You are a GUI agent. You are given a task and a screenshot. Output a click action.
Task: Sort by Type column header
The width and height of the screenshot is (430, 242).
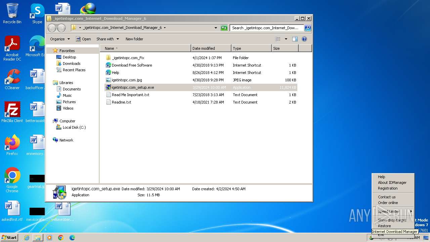coord(251,48)
